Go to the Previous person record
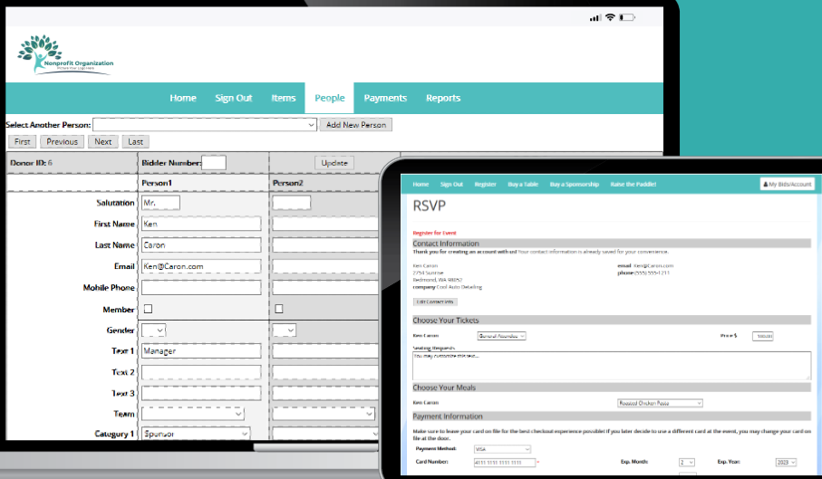This screenshot has height=479, width=822. [62, 141]
